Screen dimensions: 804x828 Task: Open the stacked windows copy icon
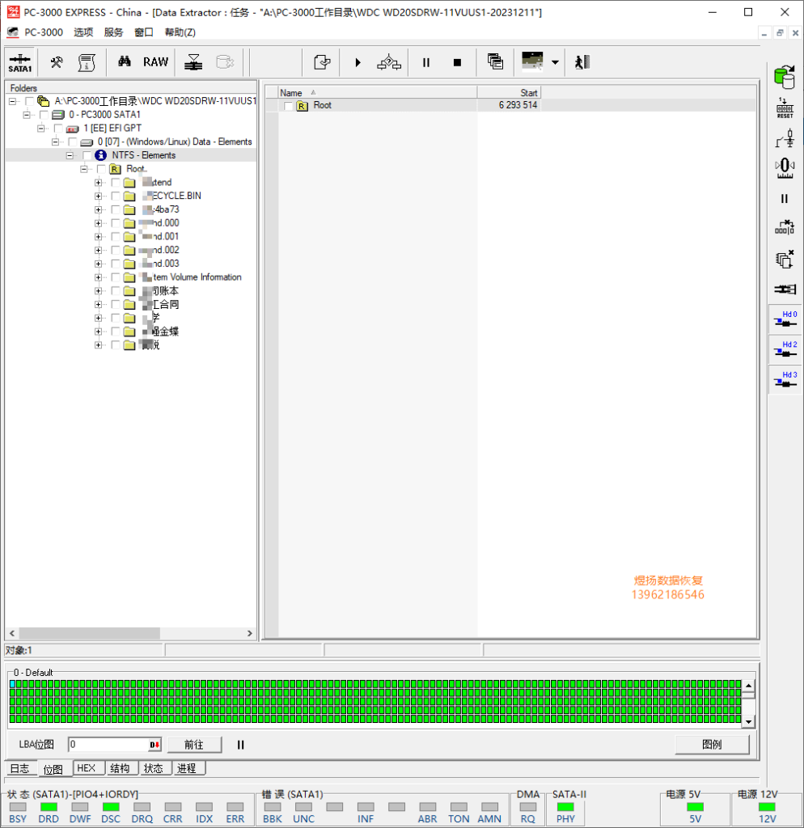click(496, 62)
